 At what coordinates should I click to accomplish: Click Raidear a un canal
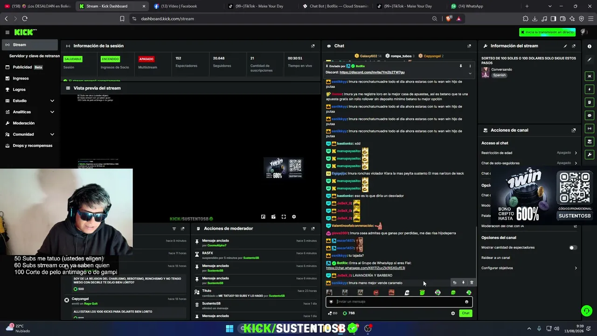[495, 258]
